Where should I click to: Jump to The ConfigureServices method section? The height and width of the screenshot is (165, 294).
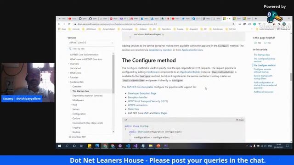(x=264, y=60)
